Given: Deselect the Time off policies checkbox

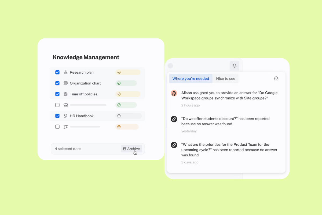Looking at the screenshot, I should point(57,94).
